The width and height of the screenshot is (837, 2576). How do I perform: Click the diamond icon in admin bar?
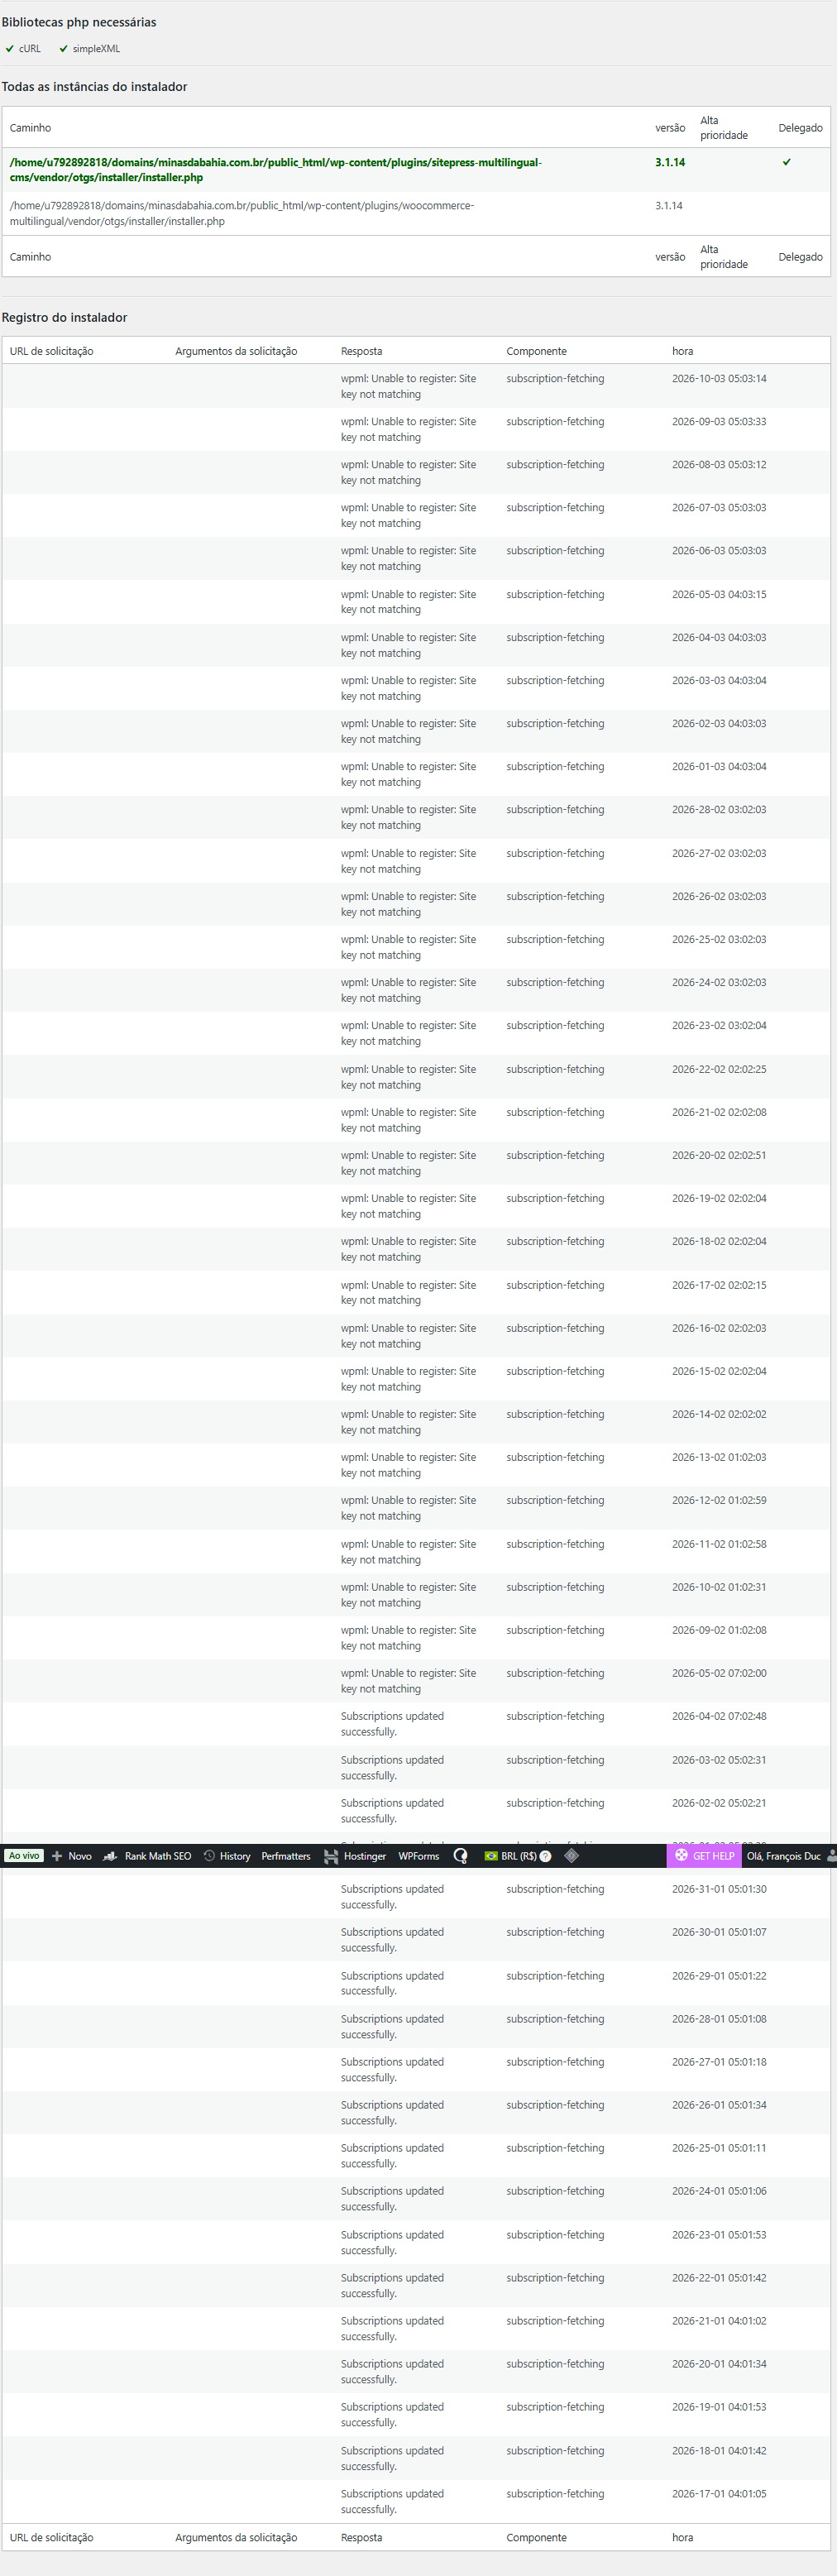pyautogui.click(x=571, y=1856)
